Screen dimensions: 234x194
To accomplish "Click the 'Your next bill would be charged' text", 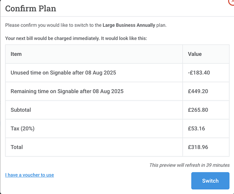I will [x=76, y=39].
